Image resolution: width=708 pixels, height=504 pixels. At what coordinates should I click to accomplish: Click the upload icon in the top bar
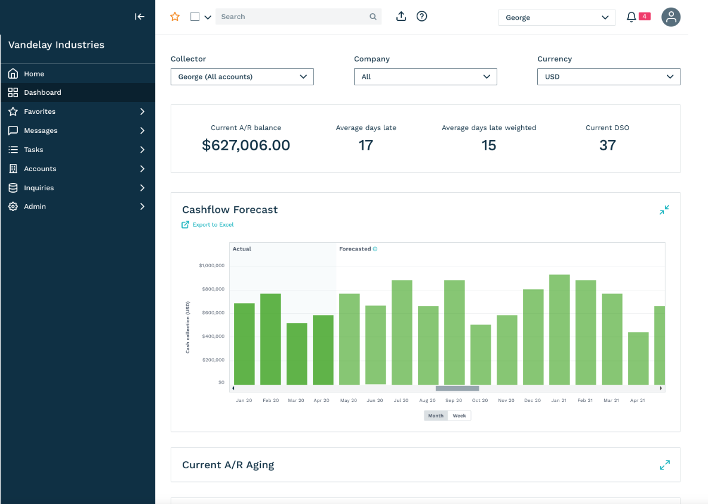click(x=401, y=16)
